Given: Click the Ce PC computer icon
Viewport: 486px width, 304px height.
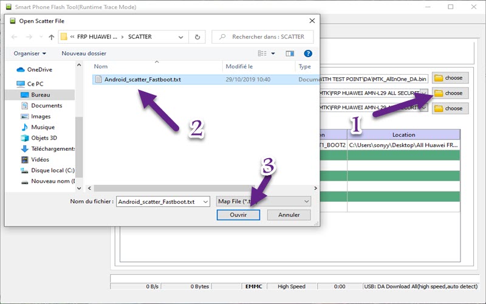Looking at the screenshot, I should [x=21, y=84].
